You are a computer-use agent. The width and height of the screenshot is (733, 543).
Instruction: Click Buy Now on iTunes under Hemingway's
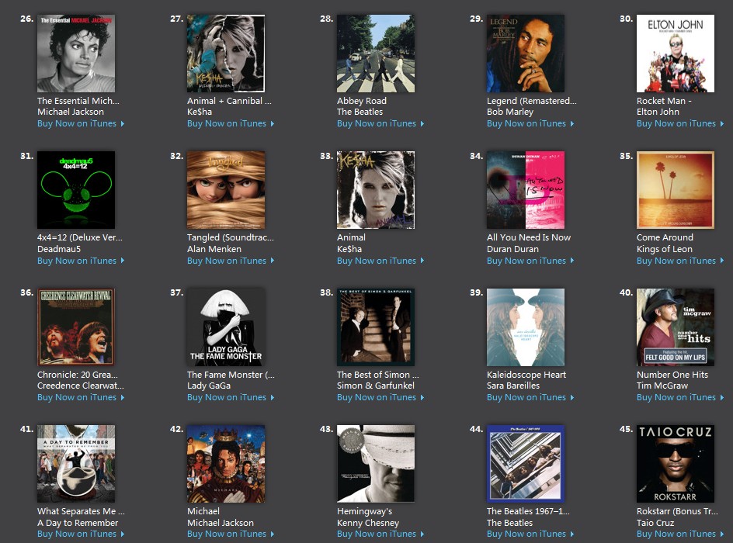click(376, 534)
